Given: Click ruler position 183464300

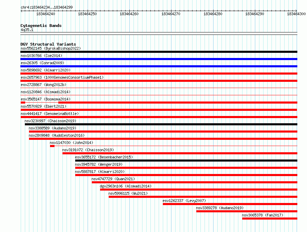Looking at the screenshot, I should (x=296, y=14).
